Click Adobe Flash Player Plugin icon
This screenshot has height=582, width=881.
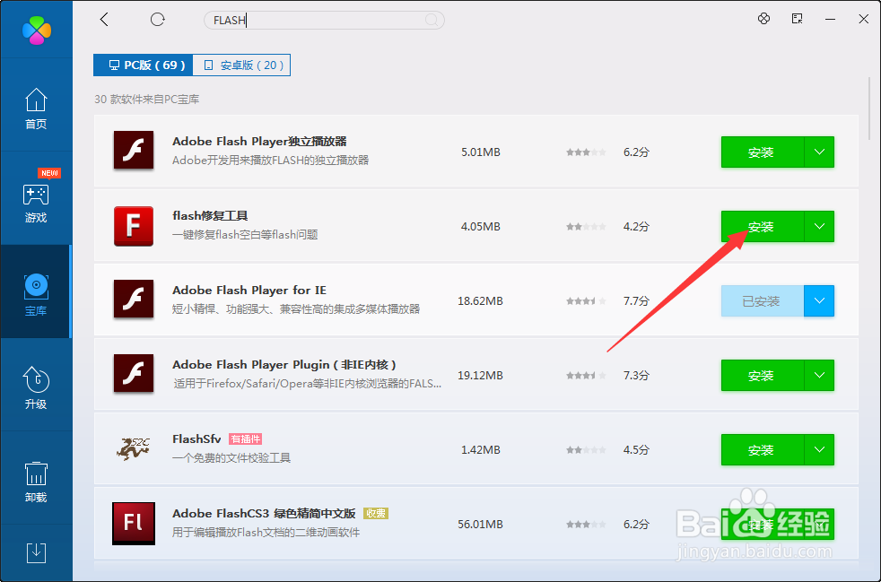(x=134, y=374)
